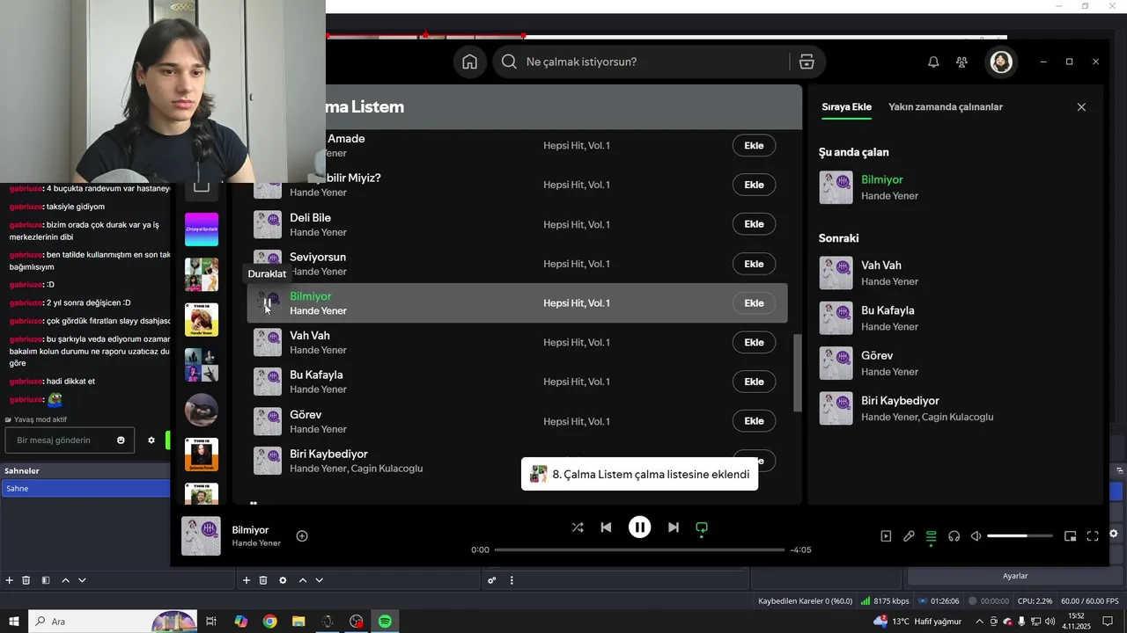This screenshot has width=1127, height=633.
Task: Skip to next track
Action: [674, 527]
